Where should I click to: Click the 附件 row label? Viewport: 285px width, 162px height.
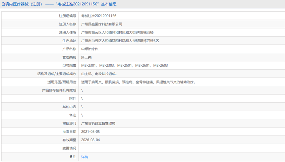(73, 99)
